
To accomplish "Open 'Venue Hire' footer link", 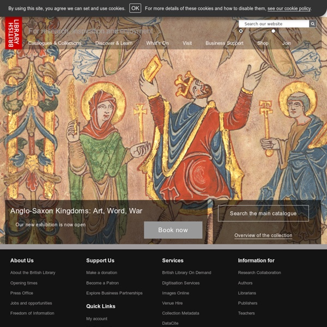I will pyautogui.click(x=172, y=303).
